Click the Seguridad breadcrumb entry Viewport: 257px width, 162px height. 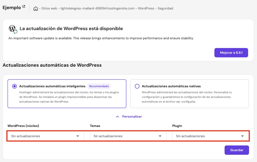tap(166, 8)
